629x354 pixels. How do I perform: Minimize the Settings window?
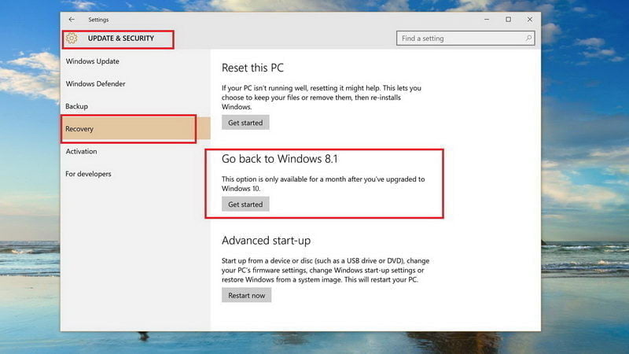pyautogui.click(x=487, y=19)
